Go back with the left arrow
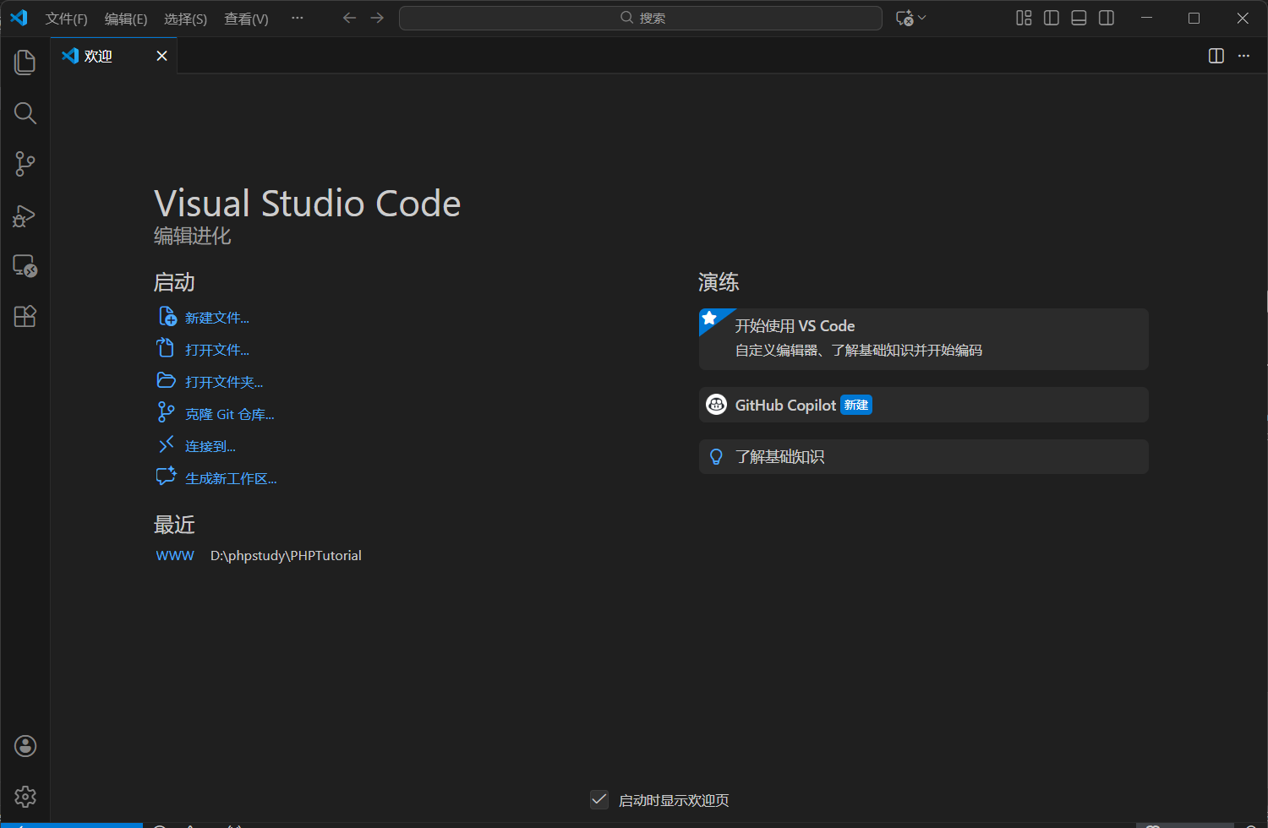The image size is (1268, 828). tap(349, 18)
